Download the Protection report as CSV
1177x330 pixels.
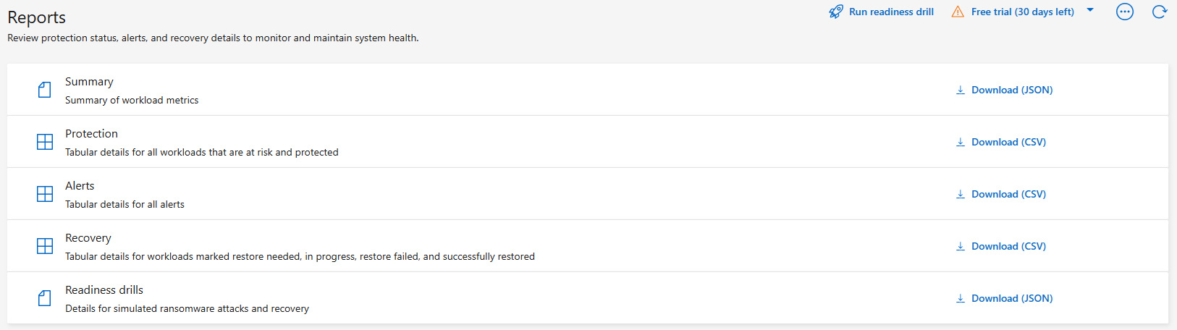[1008, 142]
